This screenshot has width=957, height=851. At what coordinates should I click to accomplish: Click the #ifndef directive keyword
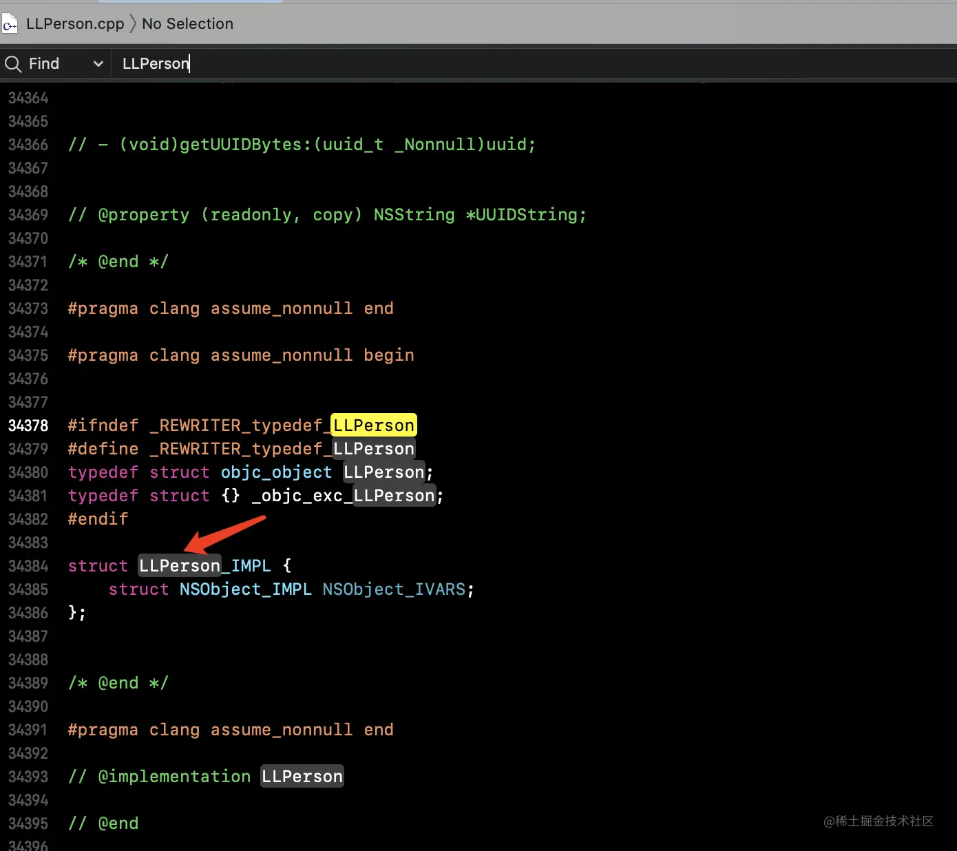[x=103, y=425]
